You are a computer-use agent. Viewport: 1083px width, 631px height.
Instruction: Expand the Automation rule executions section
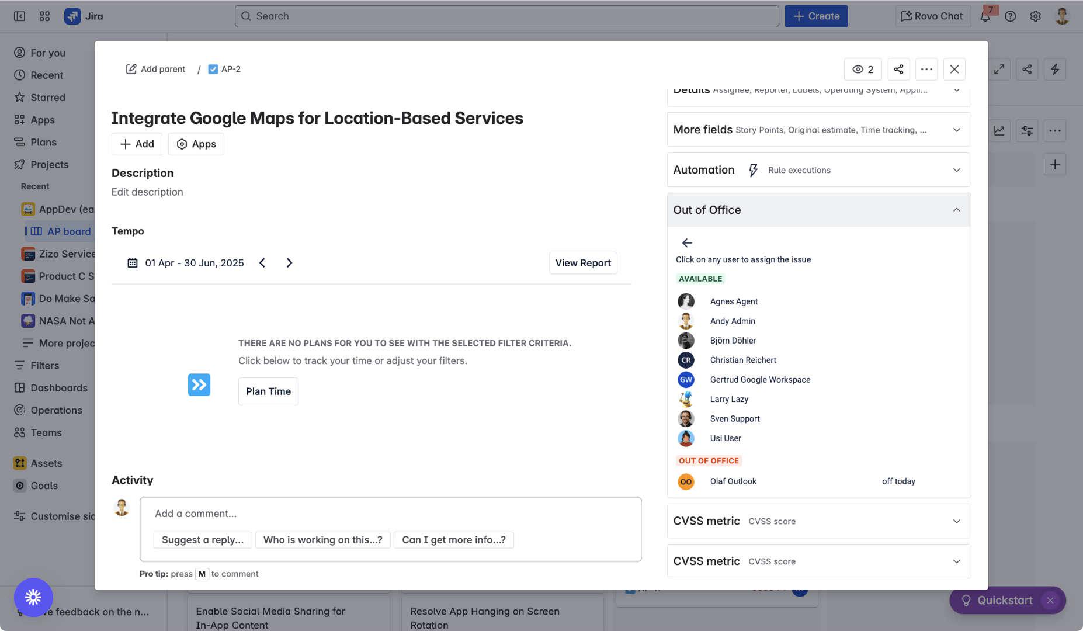click(x=956, y=170)
